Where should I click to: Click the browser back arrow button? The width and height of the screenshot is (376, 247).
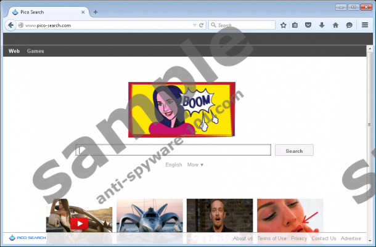pos(10,25)
